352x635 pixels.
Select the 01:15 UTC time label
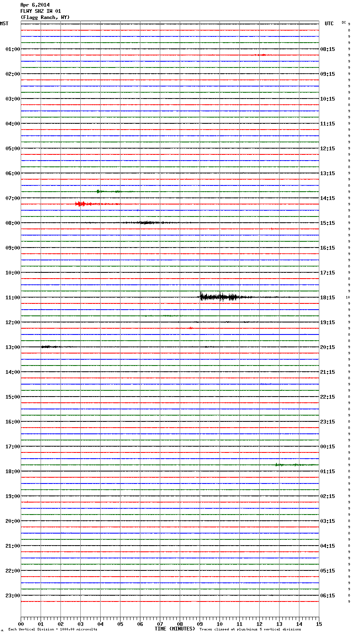click(328, 471)
